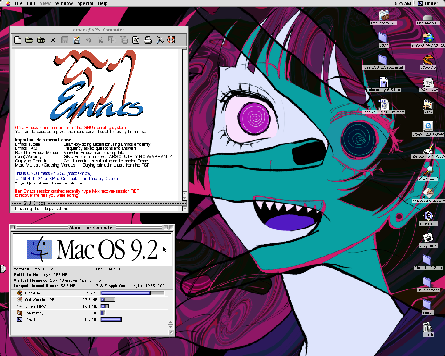Click the printer icon in Emacs toolbar
Viewport: 445px width, 356px height.
[x=148, y=40]
